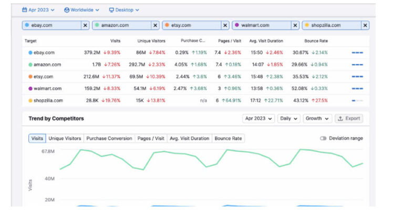Select the Avg. Visit Duration chart tab

[x=189, y=139]
